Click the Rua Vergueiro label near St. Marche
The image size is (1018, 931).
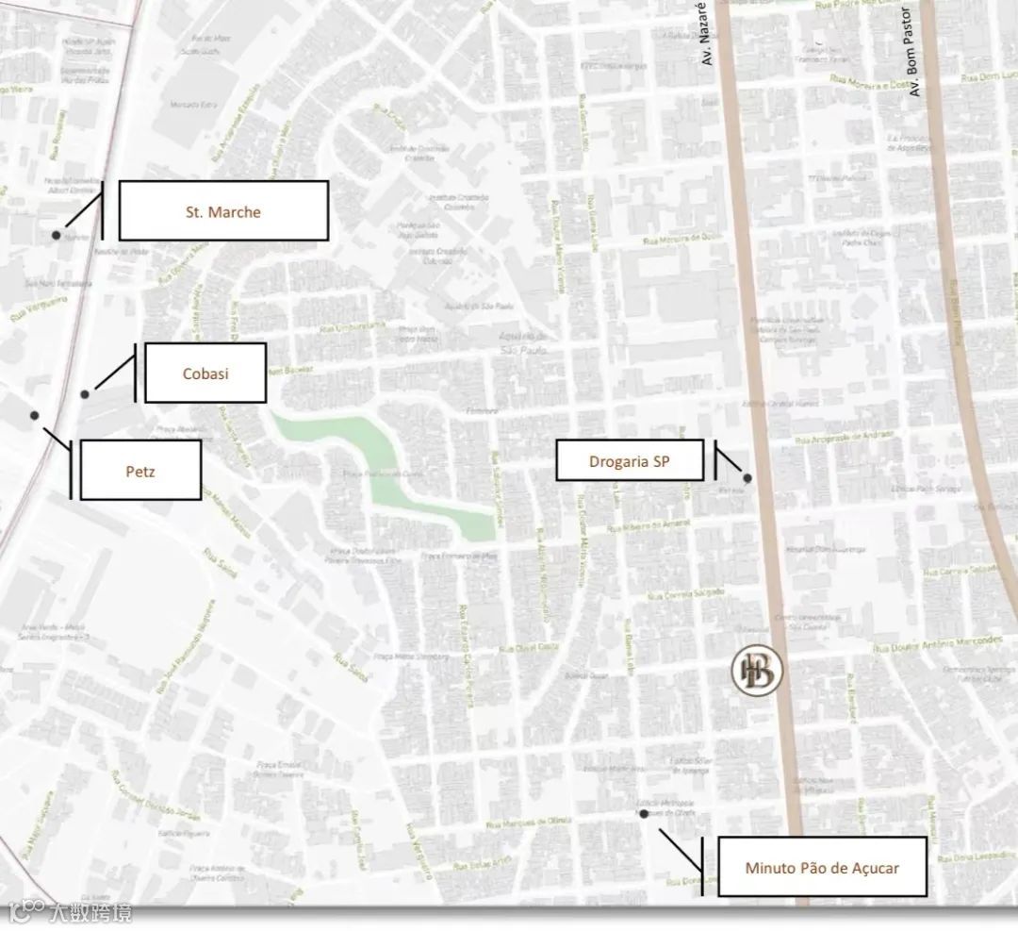[39, 308]
